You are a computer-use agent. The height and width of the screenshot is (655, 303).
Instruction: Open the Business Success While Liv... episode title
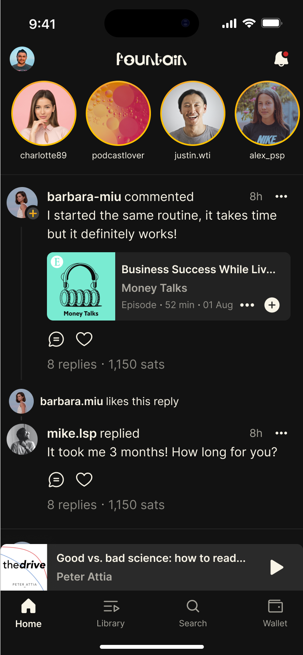pos(199,269)
